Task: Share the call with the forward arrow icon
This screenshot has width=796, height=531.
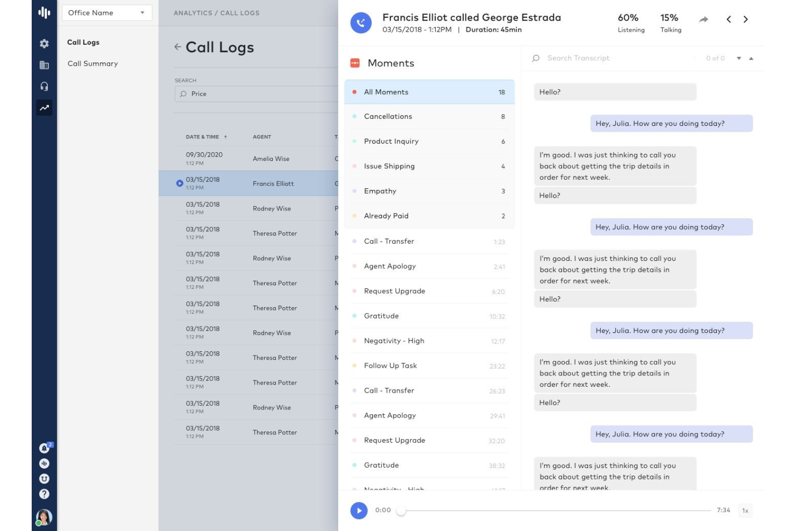Action: point(703,19)
